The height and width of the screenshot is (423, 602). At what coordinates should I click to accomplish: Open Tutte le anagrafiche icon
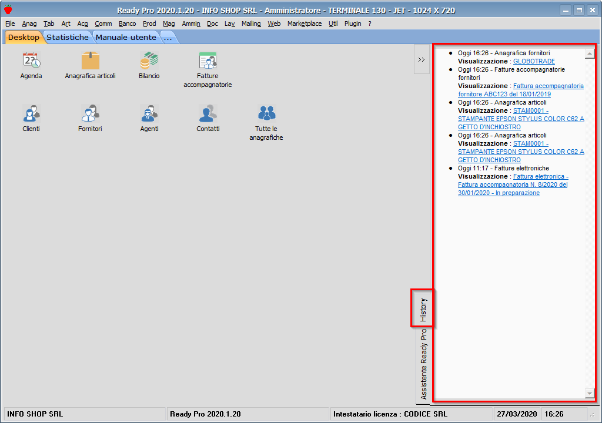coord(266,113)
